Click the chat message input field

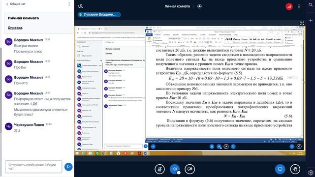coord(33,167)
